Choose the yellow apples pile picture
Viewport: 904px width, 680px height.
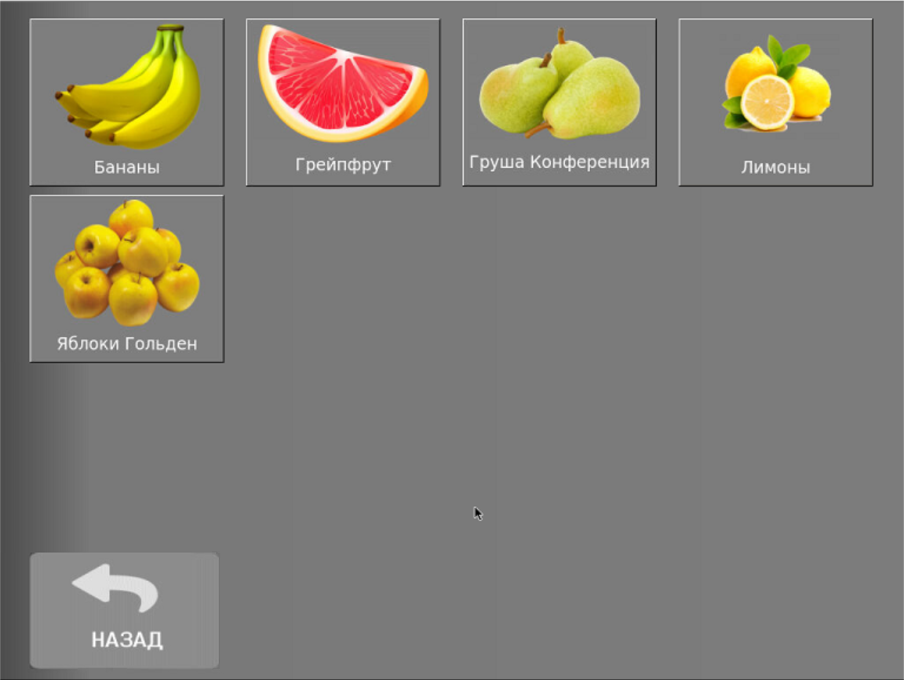(x=127, y=263)
